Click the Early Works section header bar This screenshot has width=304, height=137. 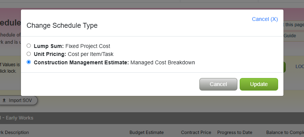(152, 118)
